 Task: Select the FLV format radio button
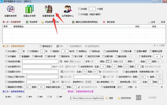point(17,97)
